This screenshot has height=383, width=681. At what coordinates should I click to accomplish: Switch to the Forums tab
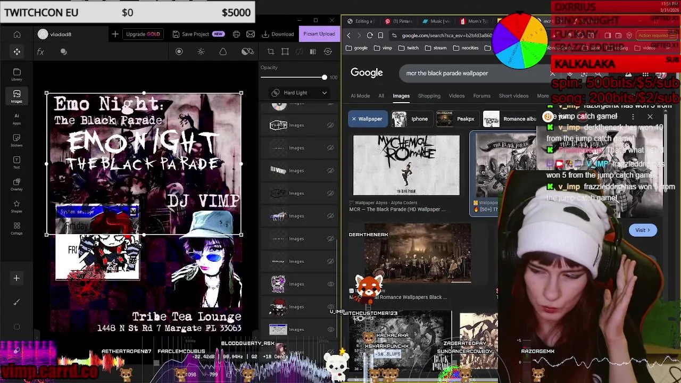click(481, 96)
